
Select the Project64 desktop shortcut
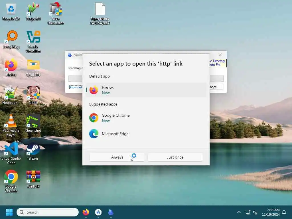tap(33, 11)
